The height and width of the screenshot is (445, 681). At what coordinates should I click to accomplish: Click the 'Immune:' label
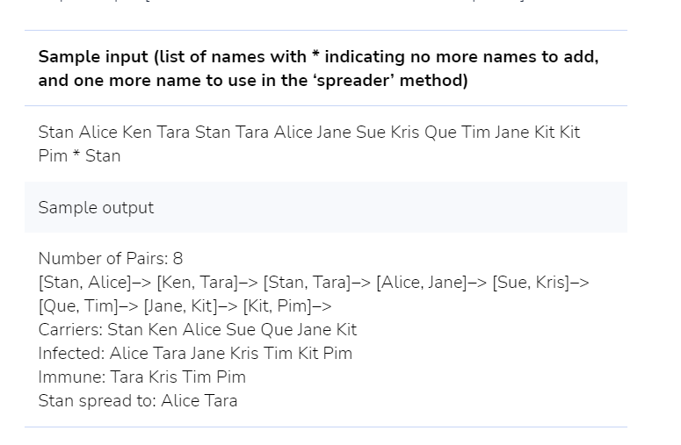72,377
